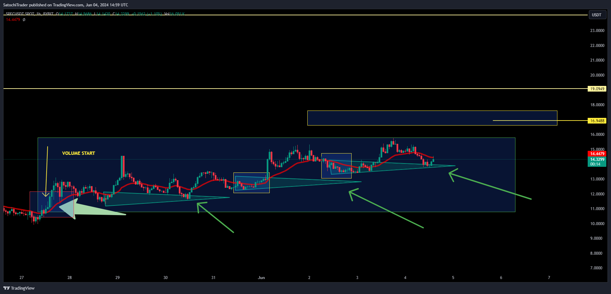This screenshot has width=611, height=294.
Task: Click the SPECUSDT SPOT symbol title
Action: coord(20,14)
